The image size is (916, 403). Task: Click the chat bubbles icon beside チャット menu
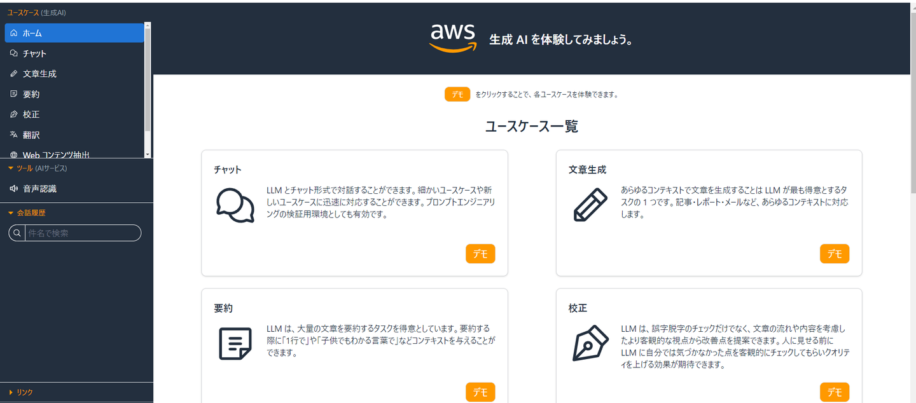coord(14,53)
